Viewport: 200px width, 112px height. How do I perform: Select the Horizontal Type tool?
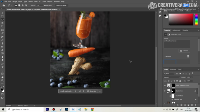pyautogui.click(x=2, y=67)
